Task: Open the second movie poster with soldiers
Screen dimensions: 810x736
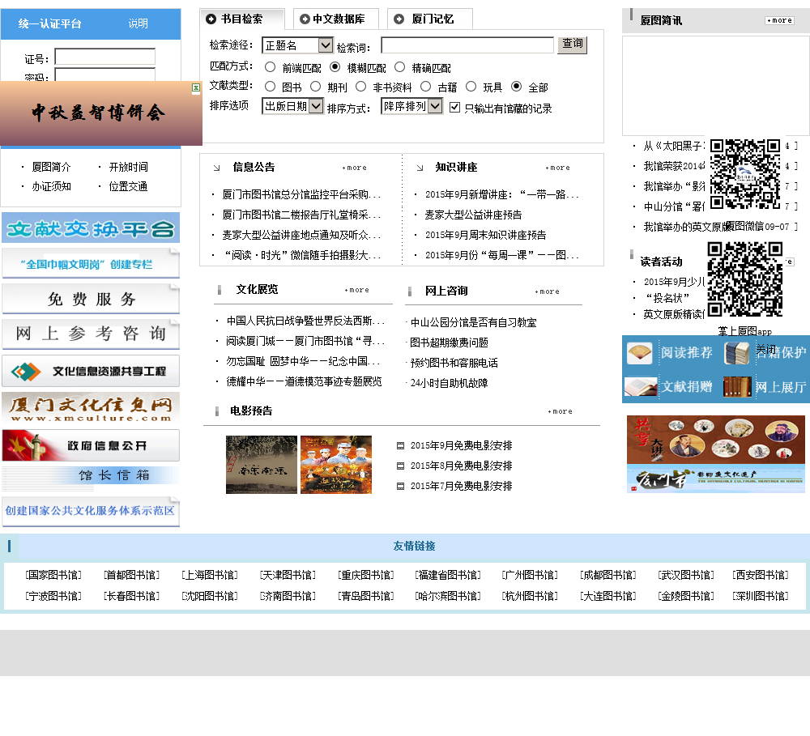Action: tap(336, 465)
